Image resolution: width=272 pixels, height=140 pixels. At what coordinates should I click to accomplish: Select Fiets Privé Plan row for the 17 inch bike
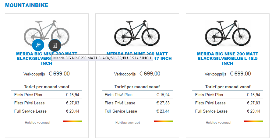click(x=137, y=95)
